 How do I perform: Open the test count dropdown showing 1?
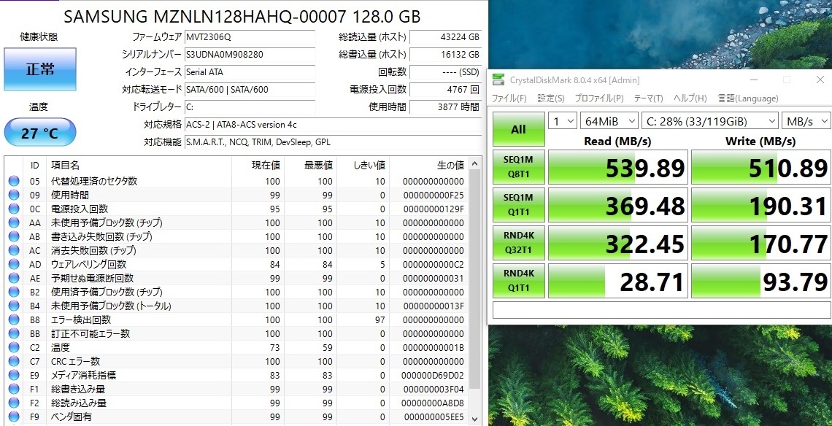tap(562, 121)
